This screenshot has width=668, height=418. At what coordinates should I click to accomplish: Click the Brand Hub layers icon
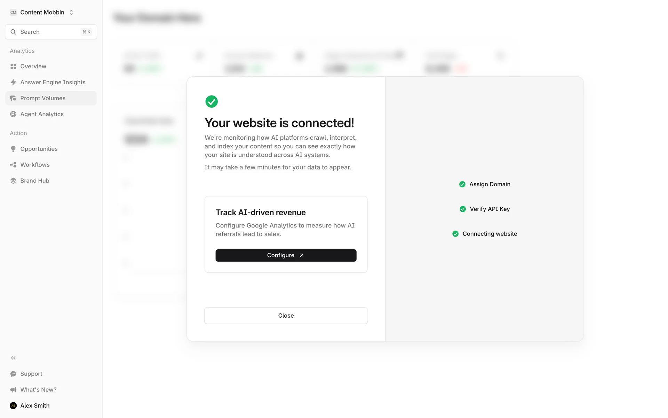pyautogui.click(x=13, y=181)
